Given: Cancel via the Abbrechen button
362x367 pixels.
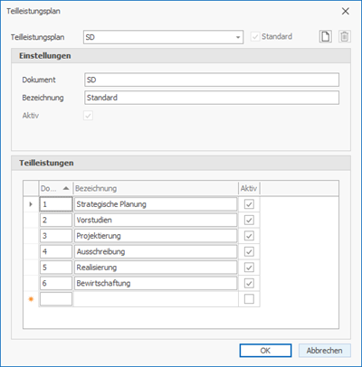Looking at the screenshot, I should point(325,351).
